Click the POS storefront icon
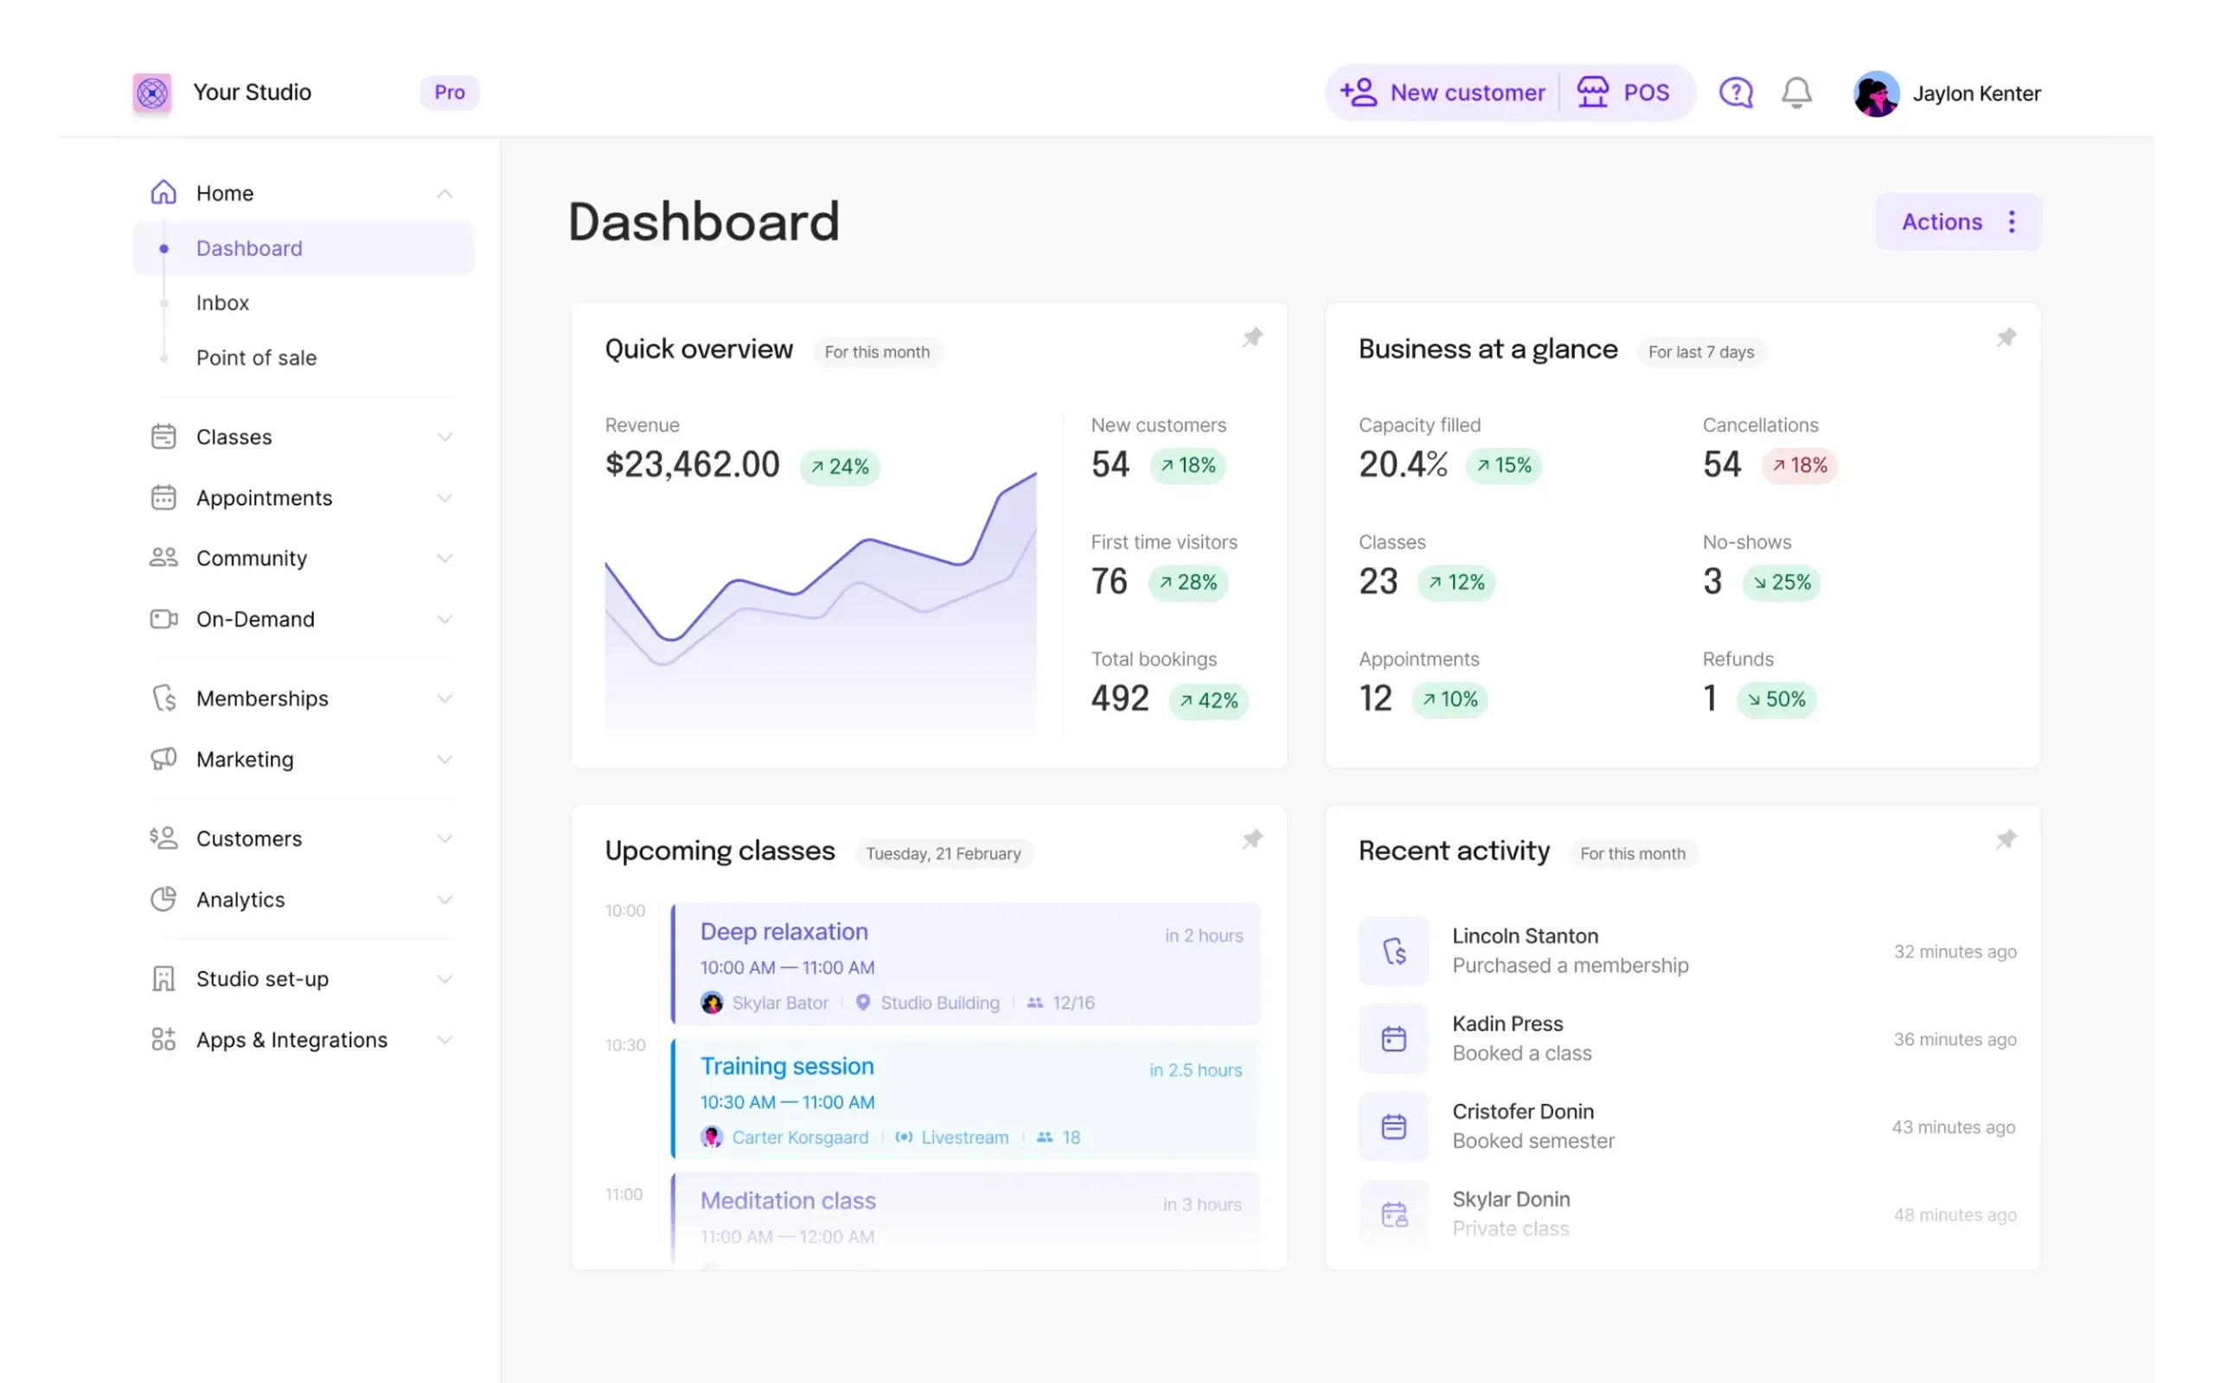The image size is (2214, 1383). tap(1592, 92)
